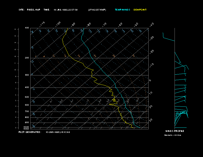Click the orange 20 mixing ratio label
This screenshot has width=203, height=157.
point(79,56)
